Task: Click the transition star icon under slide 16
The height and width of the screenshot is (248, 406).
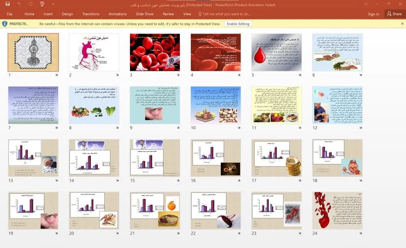Action: (239, 180)
